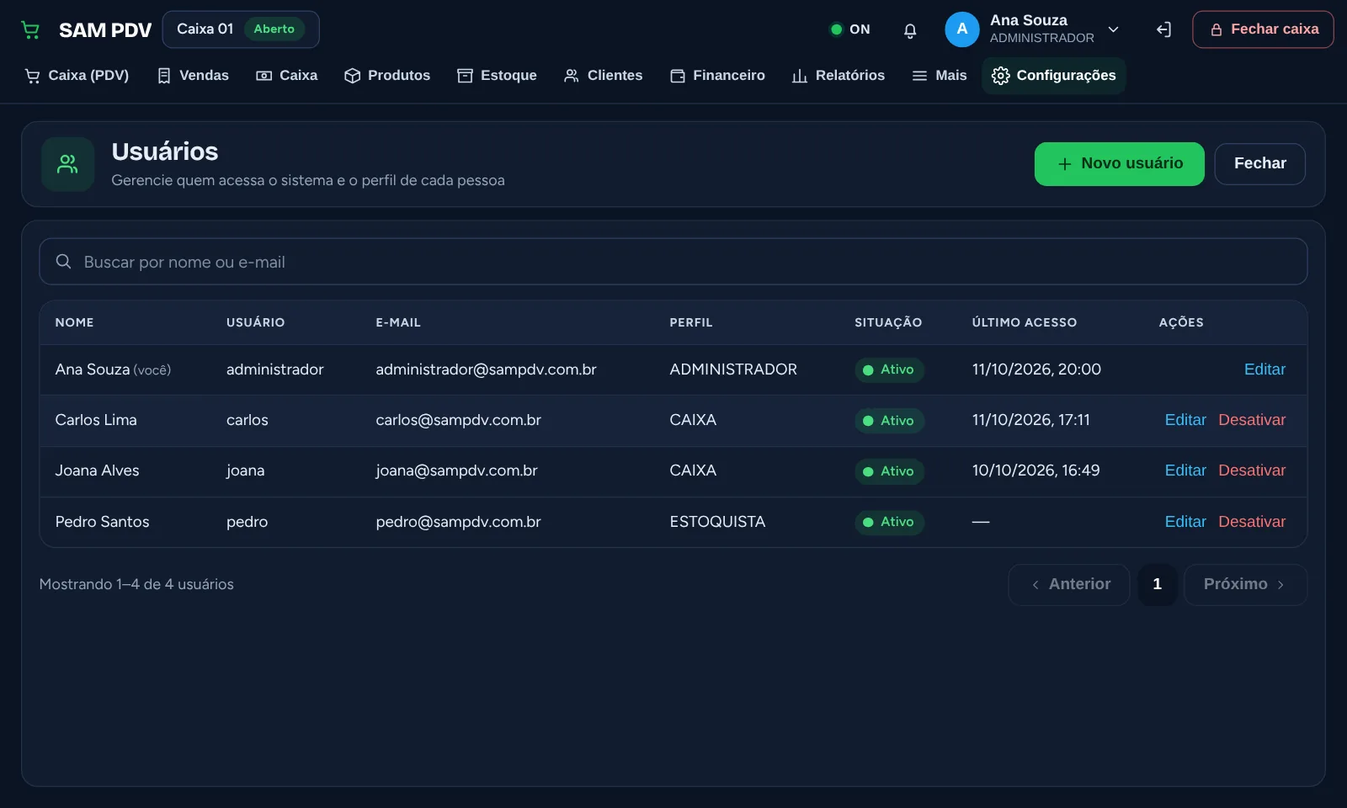The height and width of the screenshot is (808, 1347).
Task: Click the Ana Souza avatar circle
Action: point(962,29)
